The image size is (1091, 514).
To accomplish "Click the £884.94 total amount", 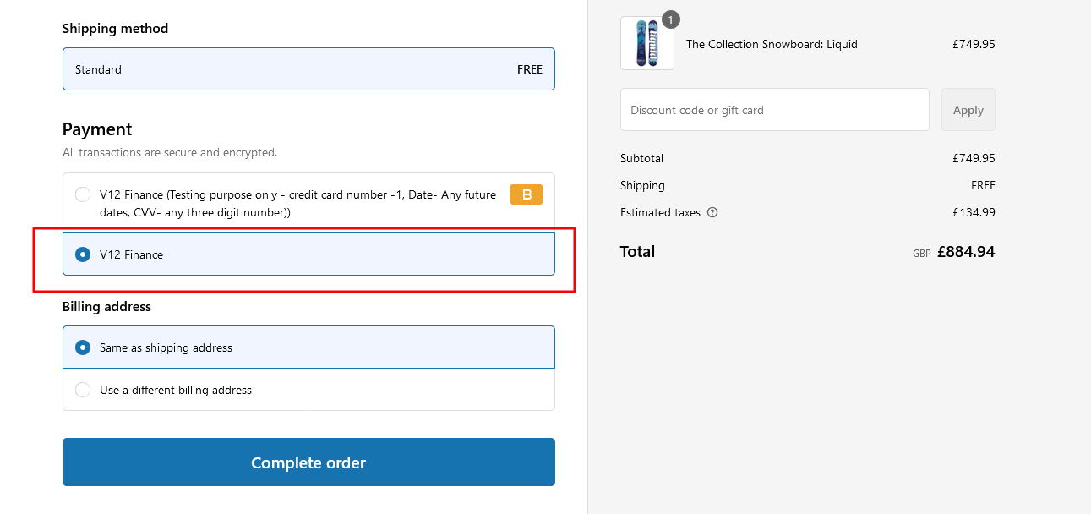I will (966, 251).
